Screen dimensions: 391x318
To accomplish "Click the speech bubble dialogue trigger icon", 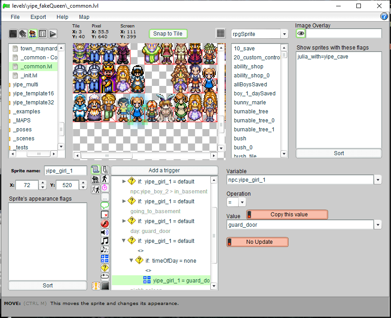I will point(105,206).
